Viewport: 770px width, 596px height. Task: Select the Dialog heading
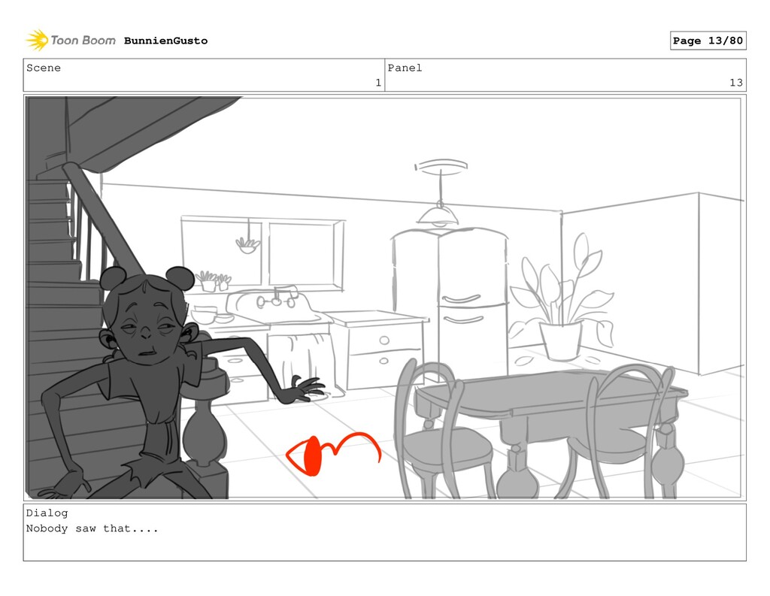47,513
